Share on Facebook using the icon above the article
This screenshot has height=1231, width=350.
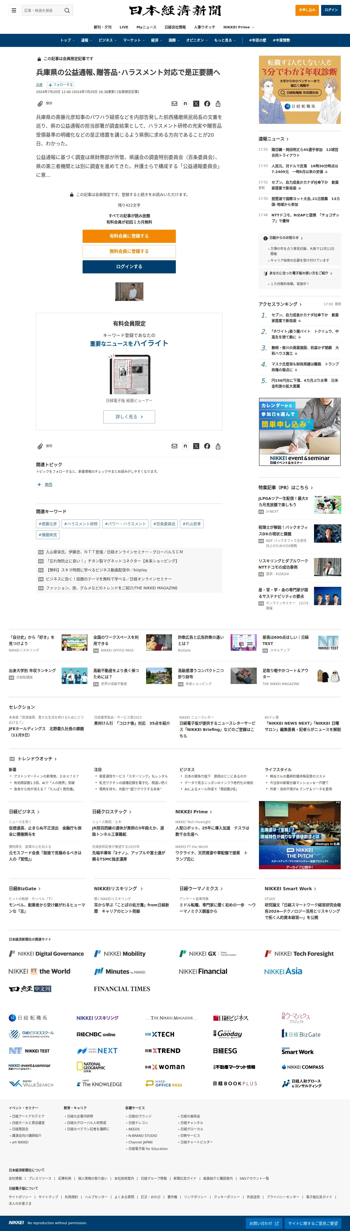207,104
